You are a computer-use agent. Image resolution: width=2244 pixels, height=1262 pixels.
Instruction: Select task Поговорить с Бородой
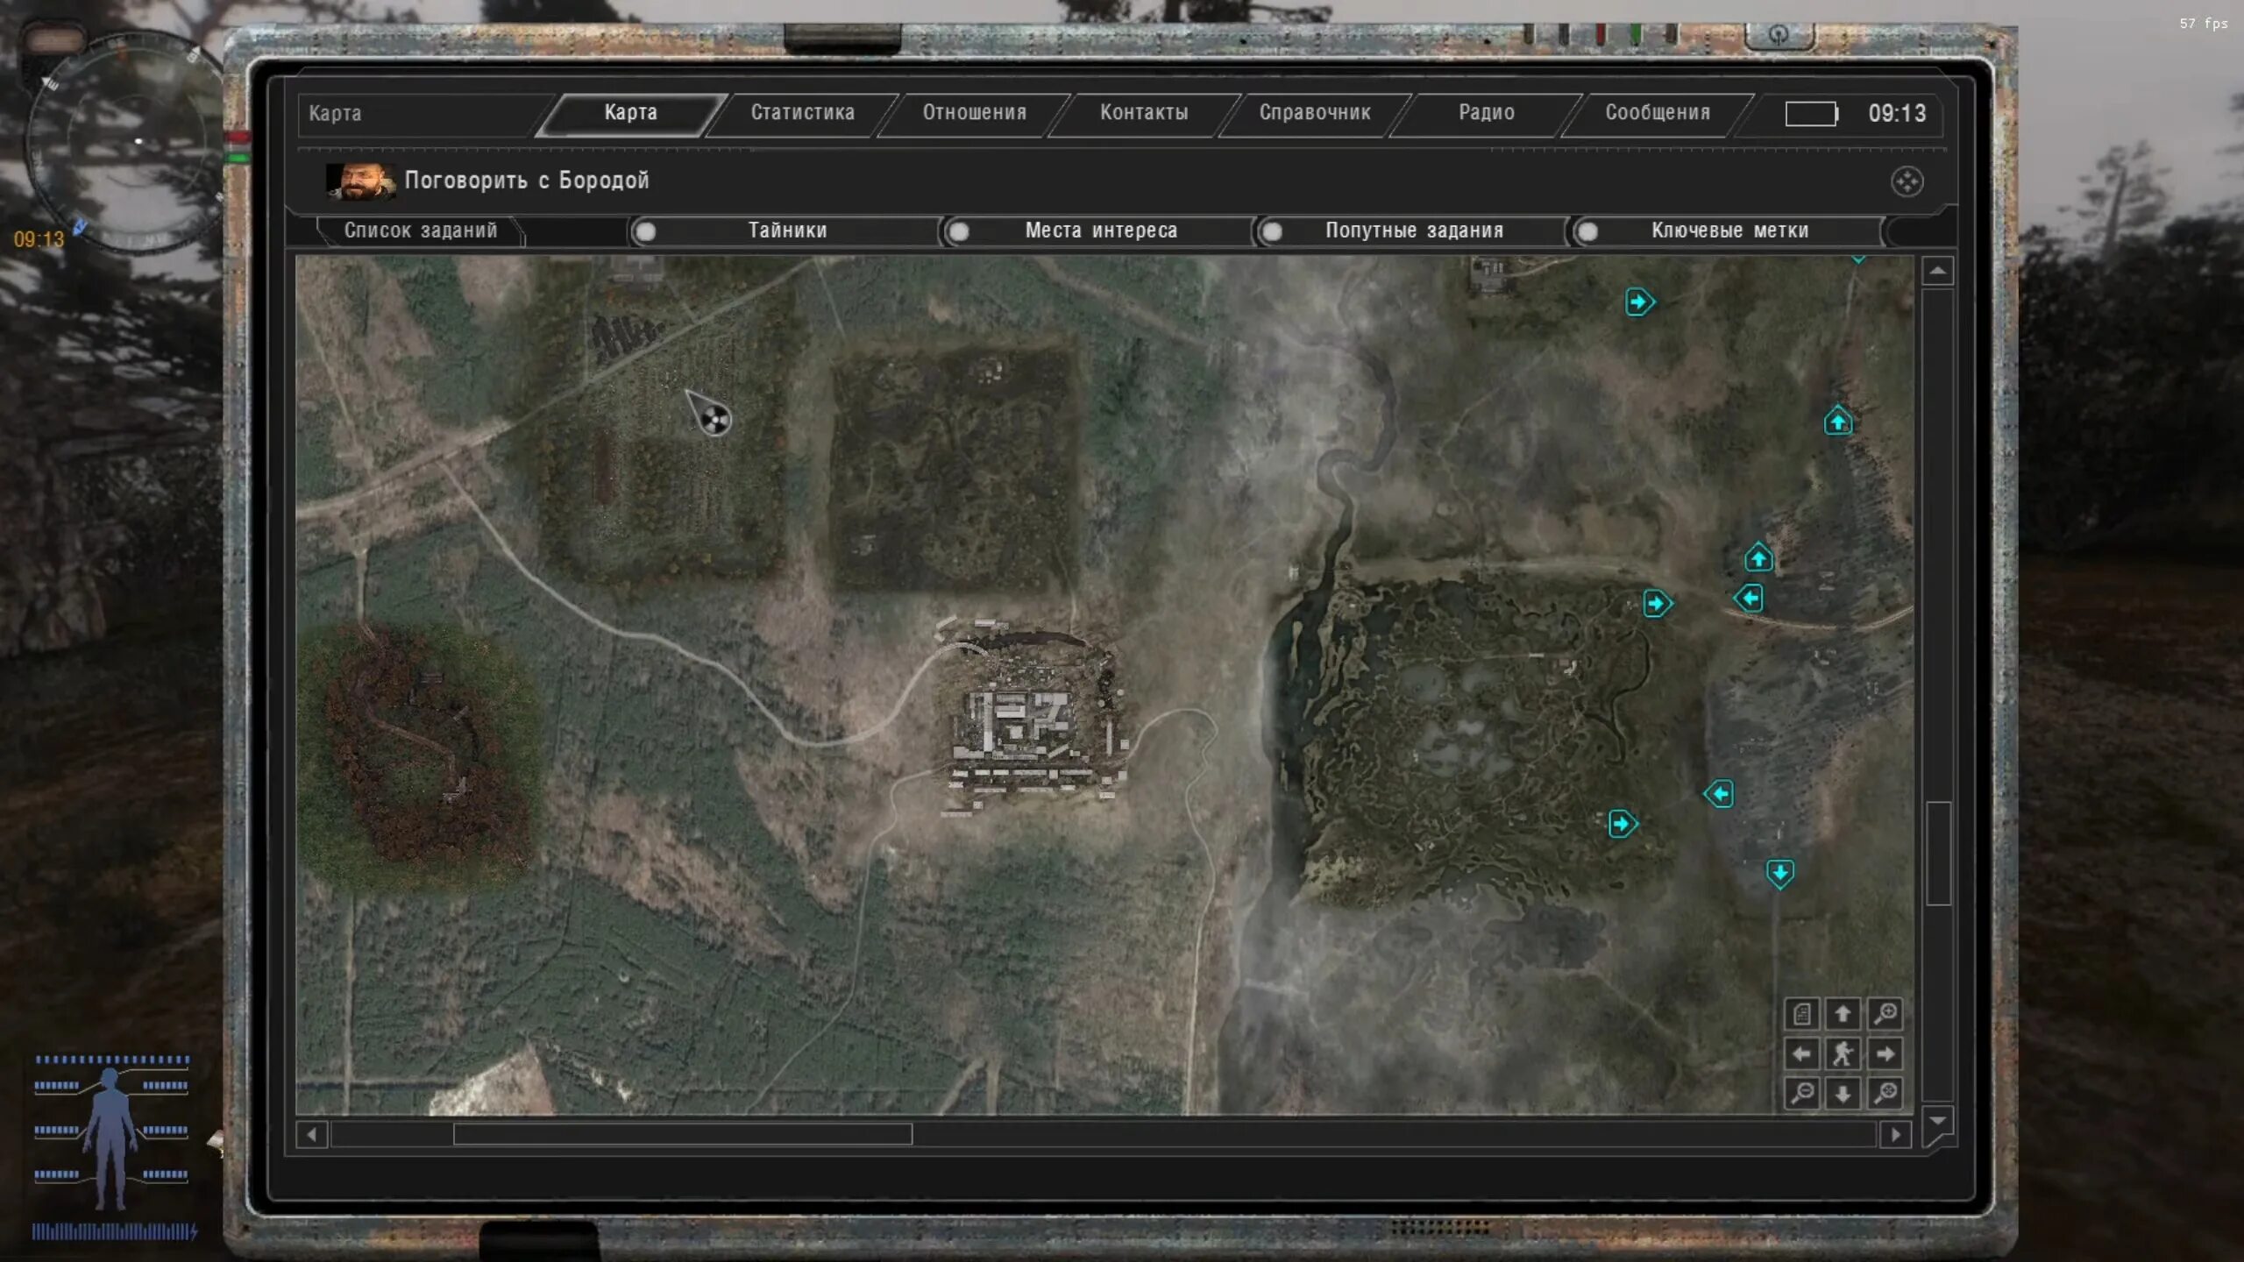coord(526,181)
